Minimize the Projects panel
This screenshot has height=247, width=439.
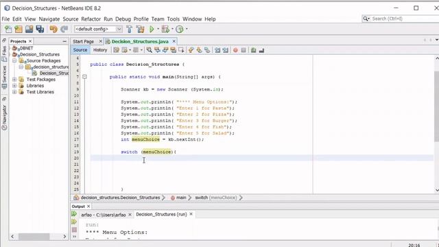pos(64,41)
